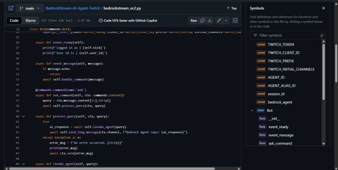Click code scrollbar left arrow
The image size is (338, 170).
pyautogui.click(x=6, y=168)
